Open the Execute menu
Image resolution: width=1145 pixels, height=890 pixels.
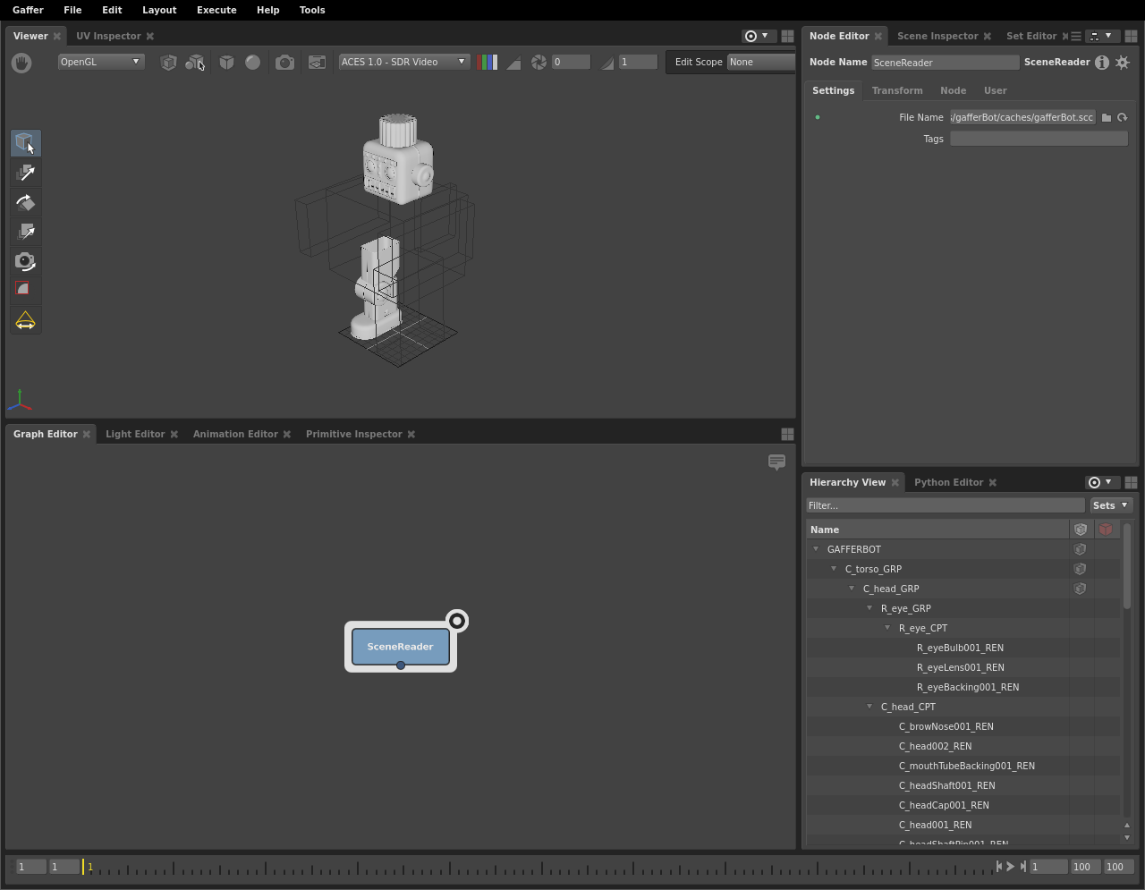pos(216,10)
